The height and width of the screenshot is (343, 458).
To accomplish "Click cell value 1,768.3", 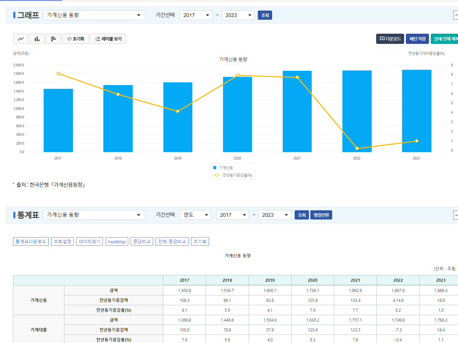I will click(441, 320).
